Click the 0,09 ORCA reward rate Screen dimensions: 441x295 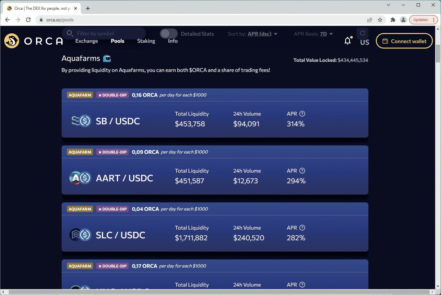coord(145,152)
